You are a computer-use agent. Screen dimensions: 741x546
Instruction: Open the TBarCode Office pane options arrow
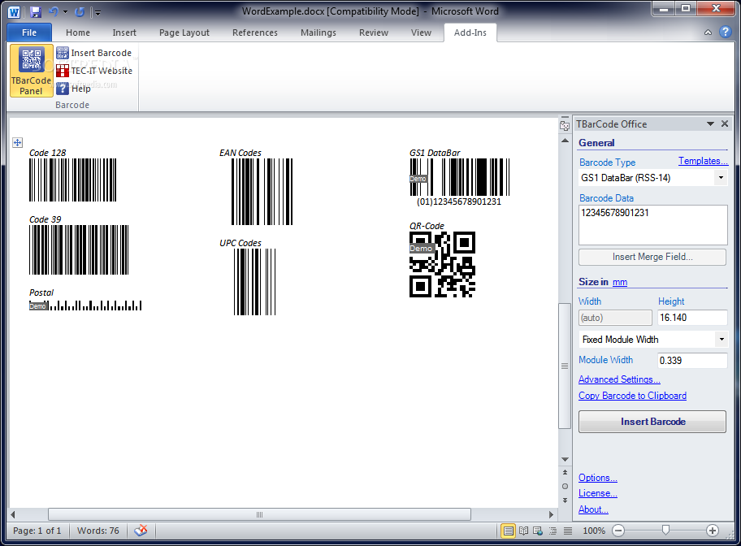pos(710,123)
